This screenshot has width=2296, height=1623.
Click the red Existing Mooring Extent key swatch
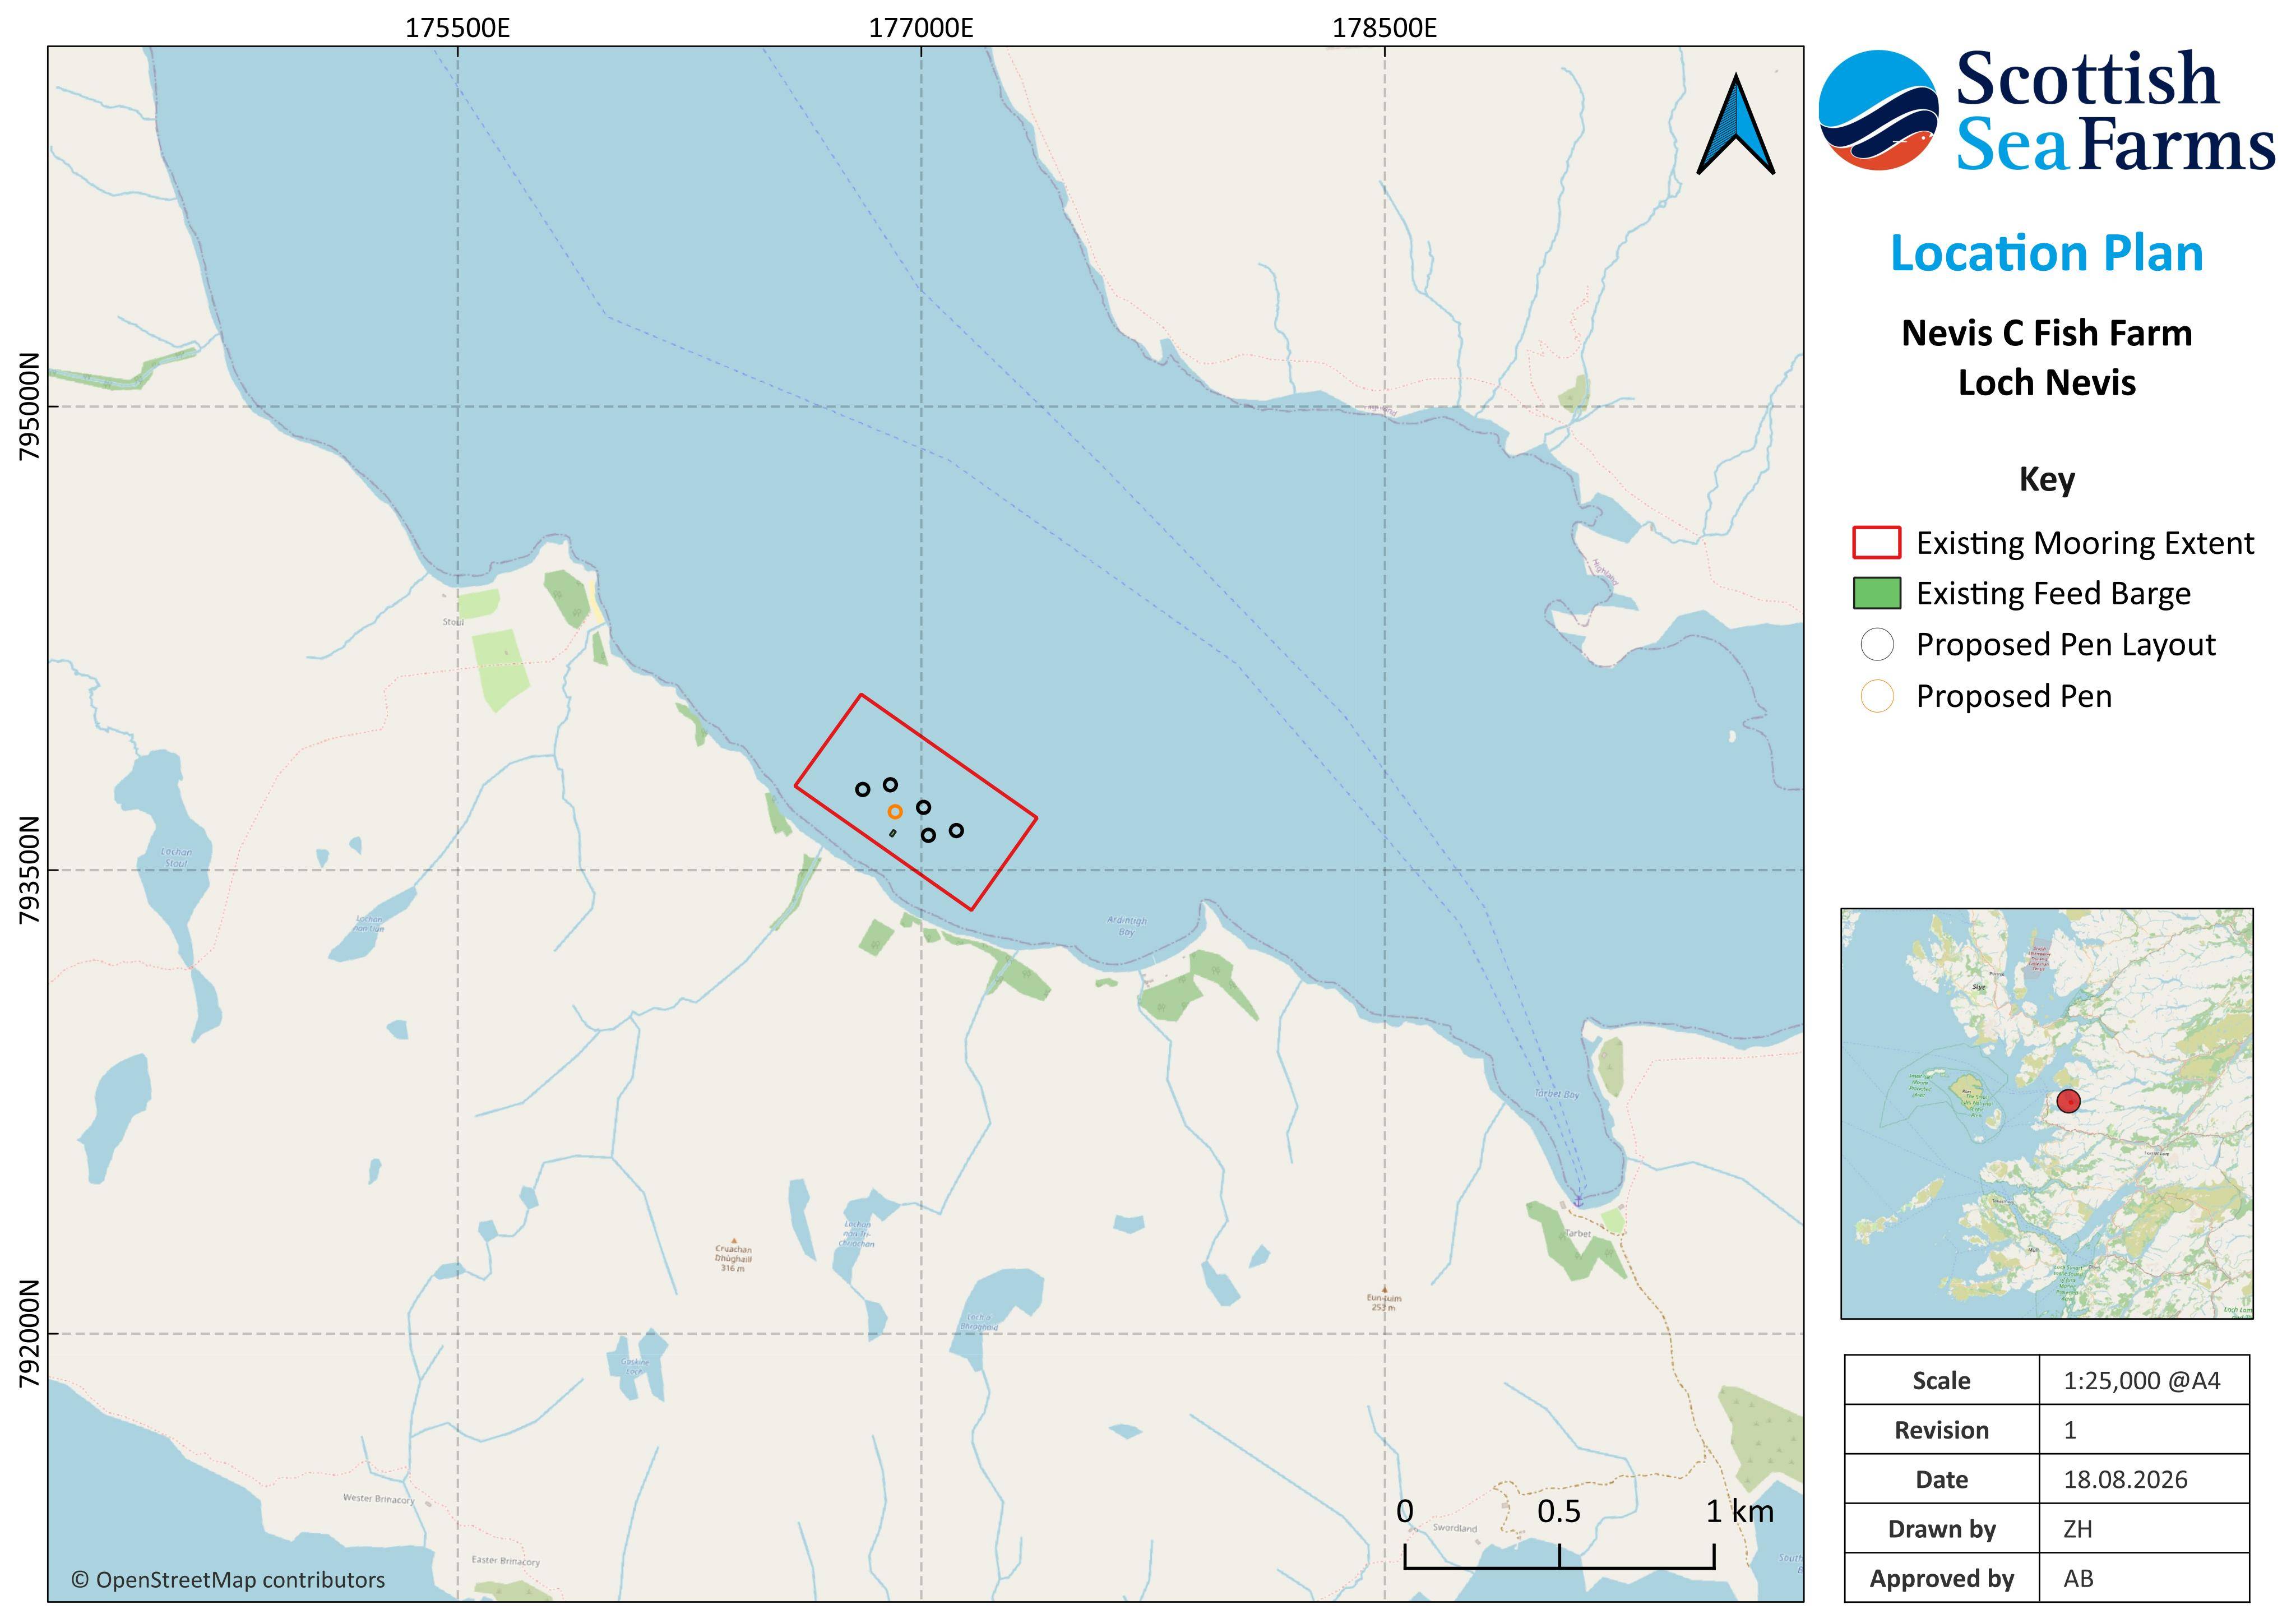[x=1876, y=543]
